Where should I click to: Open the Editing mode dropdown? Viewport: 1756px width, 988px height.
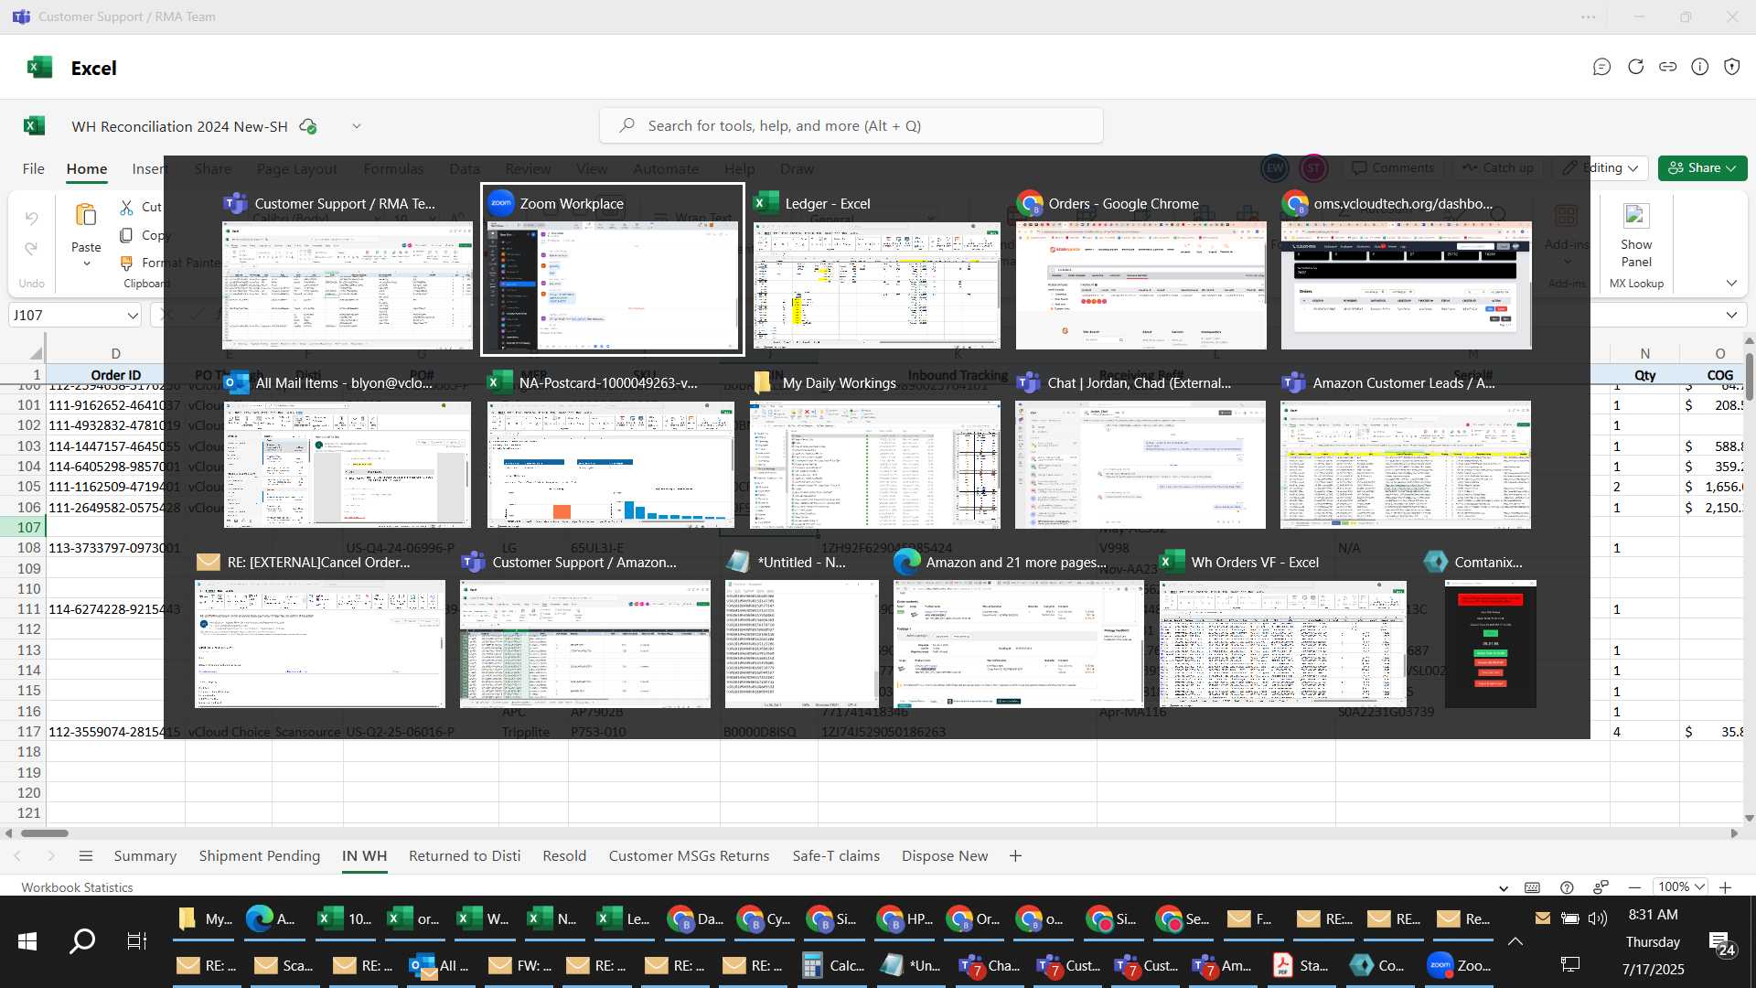point(1602,168)
